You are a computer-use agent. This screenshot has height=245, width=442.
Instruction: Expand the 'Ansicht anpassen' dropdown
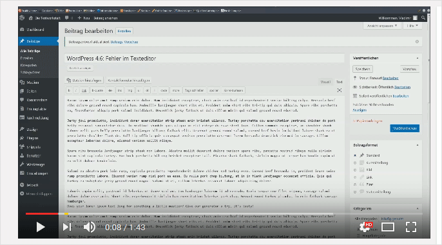382,26
